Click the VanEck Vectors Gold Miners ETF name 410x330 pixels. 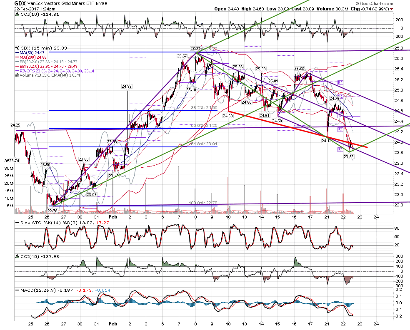click(x=61, y=4)
